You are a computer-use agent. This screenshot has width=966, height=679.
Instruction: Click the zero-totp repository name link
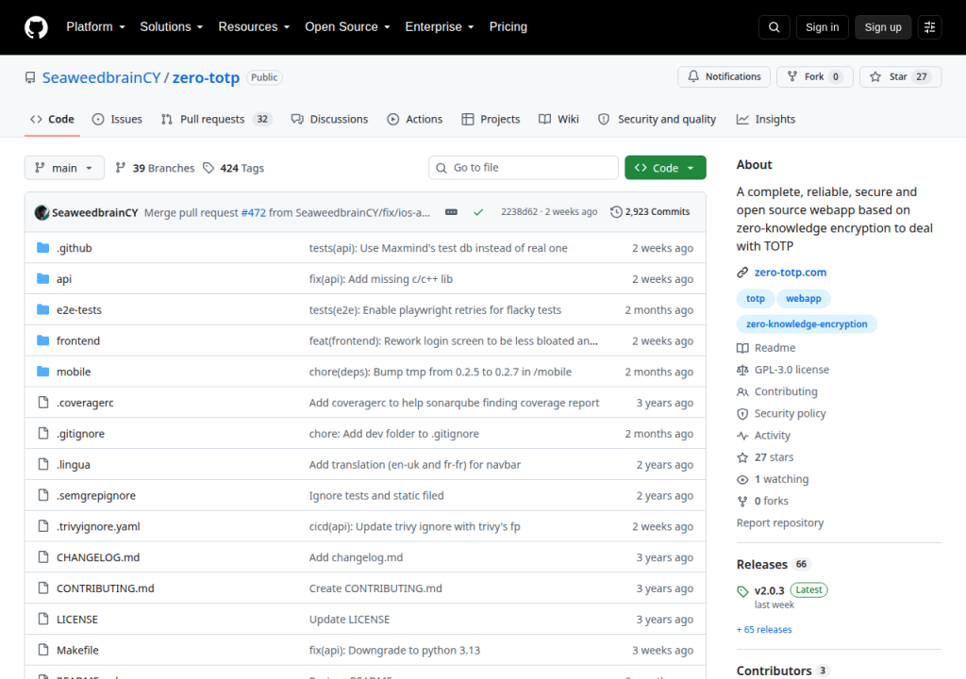pyautogui.click(x=206, y=77)
